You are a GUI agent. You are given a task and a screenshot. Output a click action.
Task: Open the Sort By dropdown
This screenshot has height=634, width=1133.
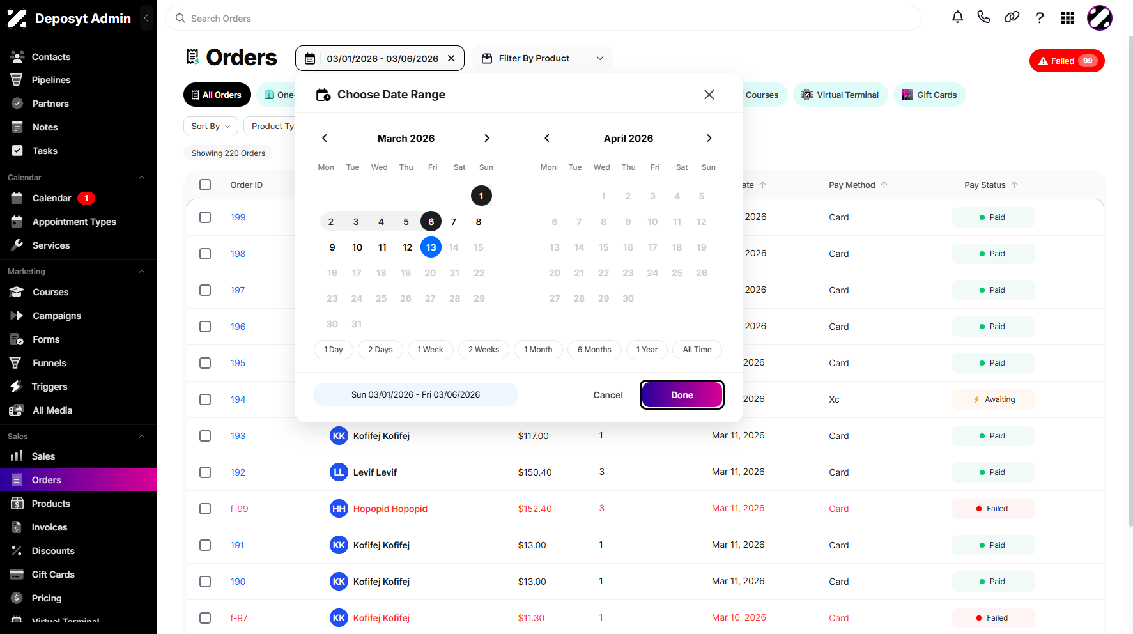click(211, 126)
